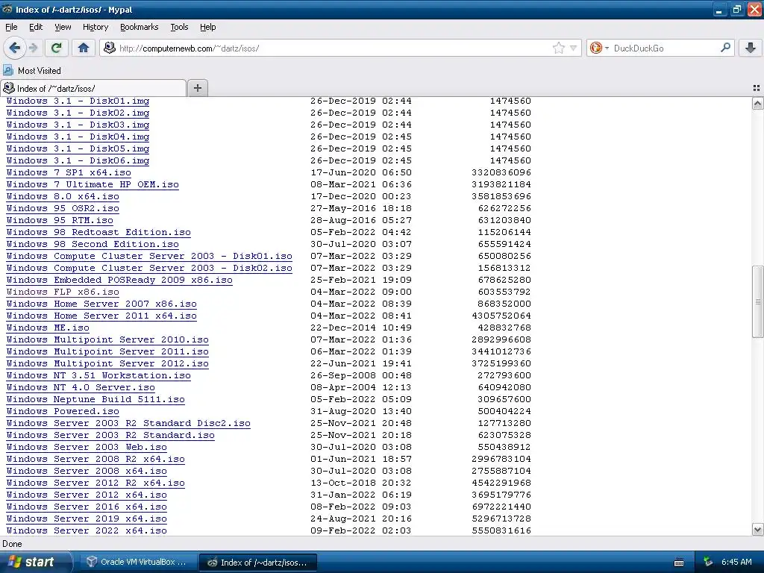
Task: Download Windows Compute Cluster Server 2003 - Disk01.iso
Action: click(x=149, y=257)
